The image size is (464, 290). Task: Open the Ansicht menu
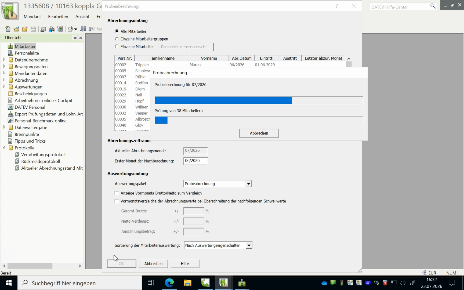click(x=82, y=16)
